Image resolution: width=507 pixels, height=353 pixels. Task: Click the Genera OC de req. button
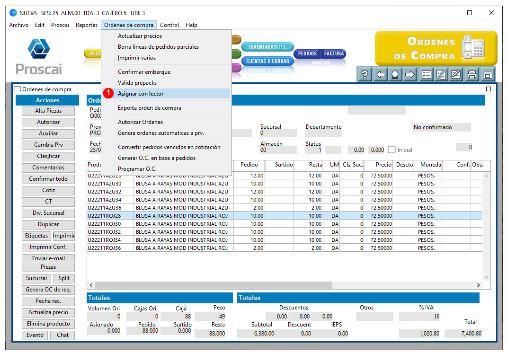click(x=48, y=290)
